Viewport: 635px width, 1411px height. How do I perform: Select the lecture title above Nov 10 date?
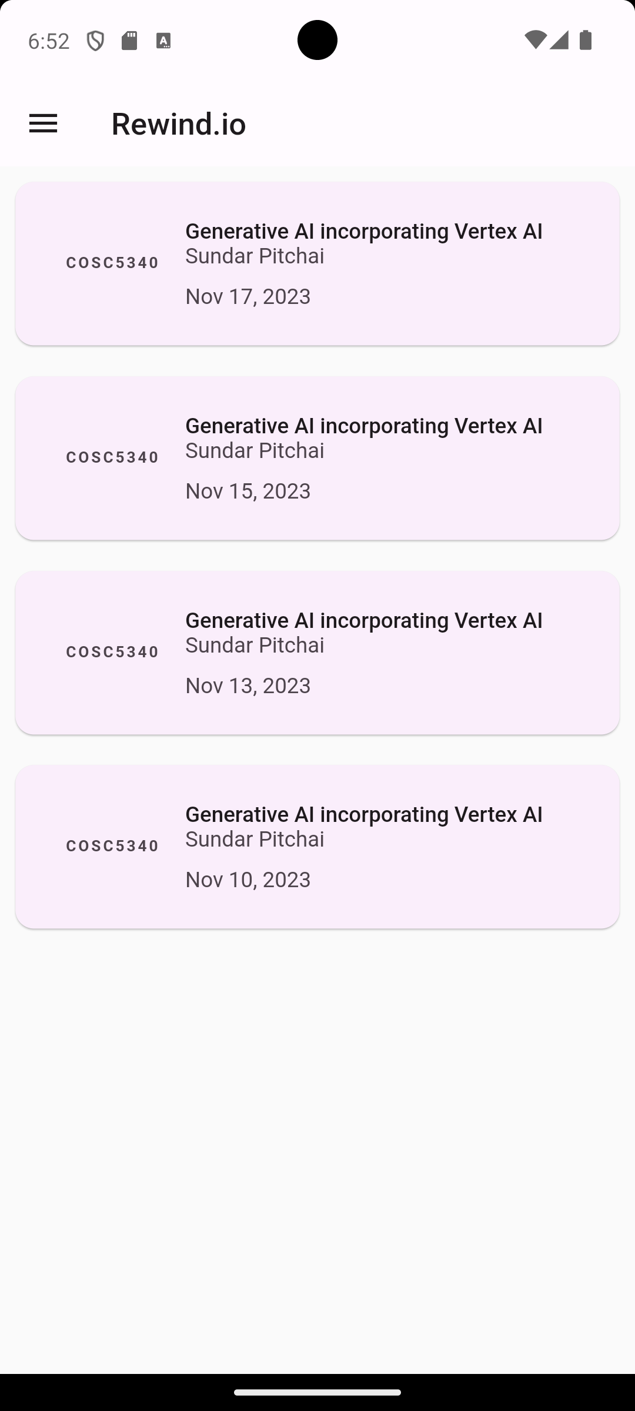tap(364, 815)
